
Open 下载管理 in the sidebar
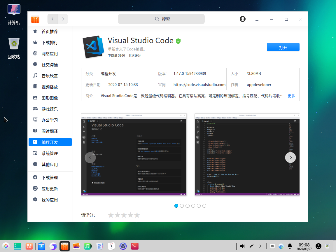(x=50, y=178)
